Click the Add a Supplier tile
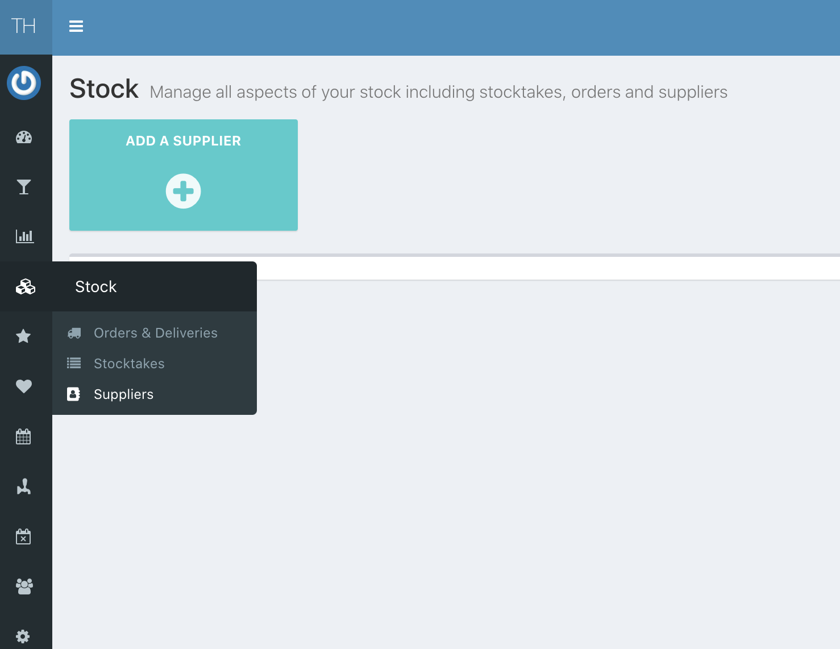Screen dimensions: 840x649 pyautogui.click(x=184, y=175)
